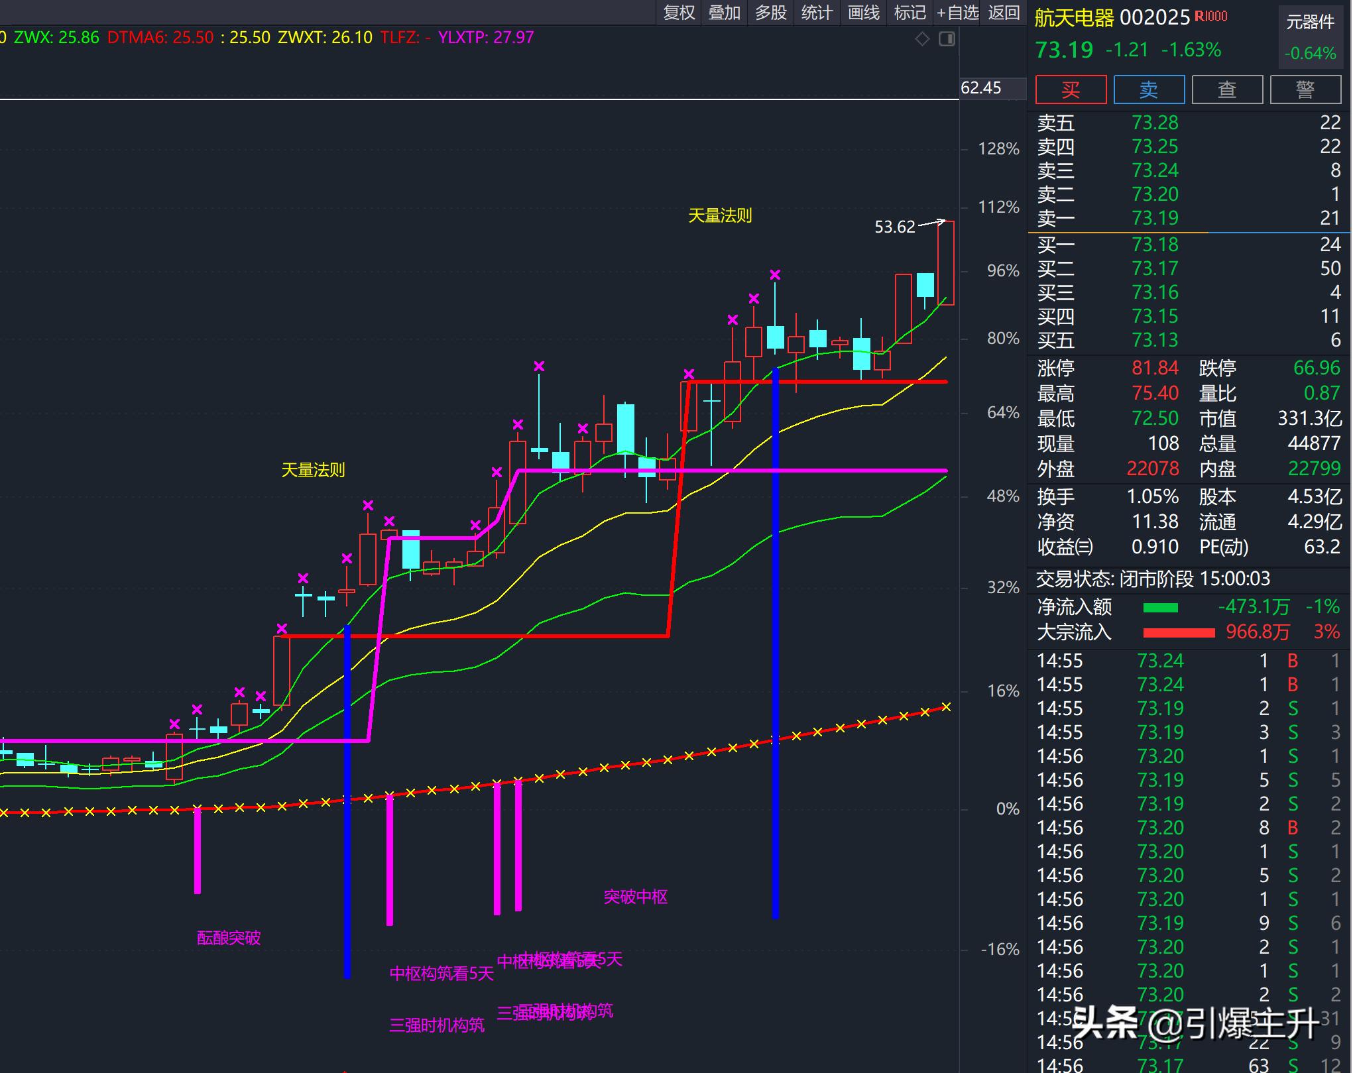Open the 标记 mark menu
Viewport: 1353px width, 1073px height.
click(910, 13)
